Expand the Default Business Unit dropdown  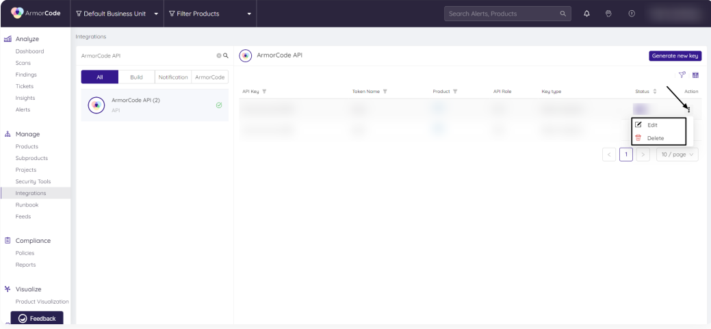(x=117, y=14)
